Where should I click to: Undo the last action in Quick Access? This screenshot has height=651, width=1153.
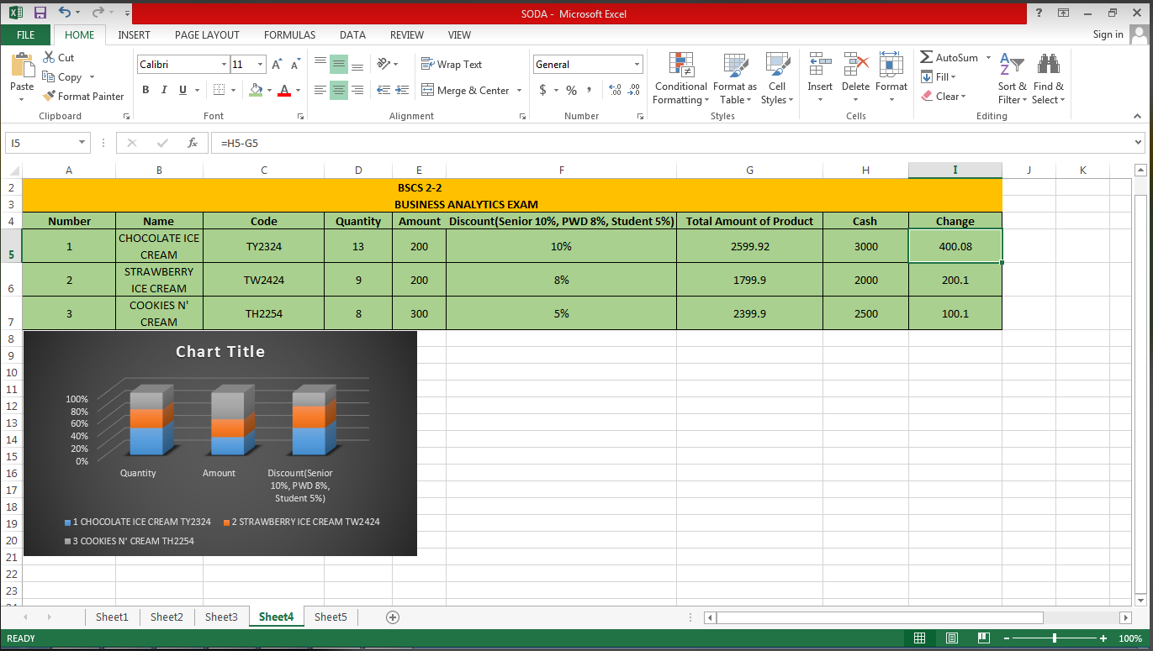[66, 13]
